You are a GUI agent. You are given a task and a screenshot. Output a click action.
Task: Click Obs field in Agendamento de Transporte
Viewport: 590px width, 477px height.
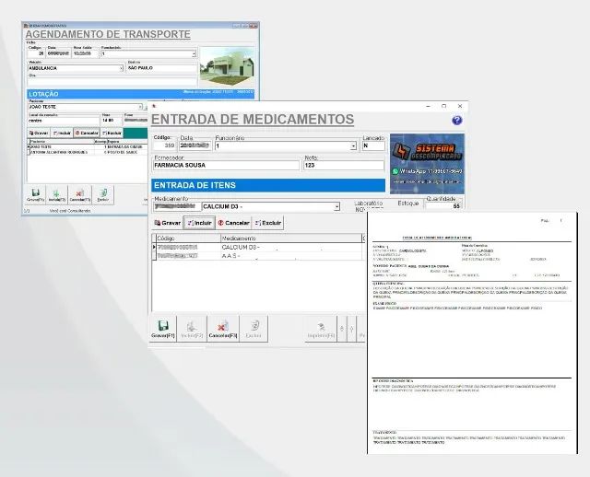tap(112, 81)
